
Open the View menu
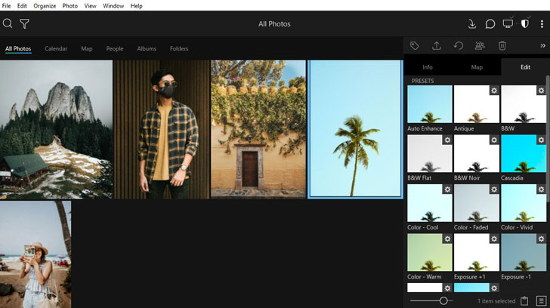pos(90,5)
